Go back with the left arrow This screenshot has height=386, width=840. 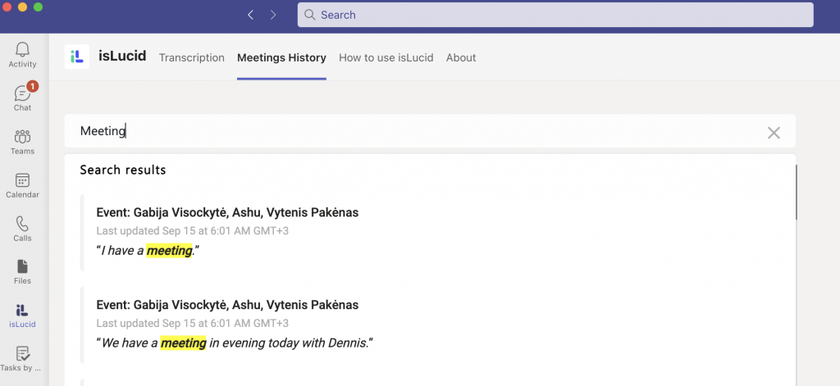click(x=250, y=15)
